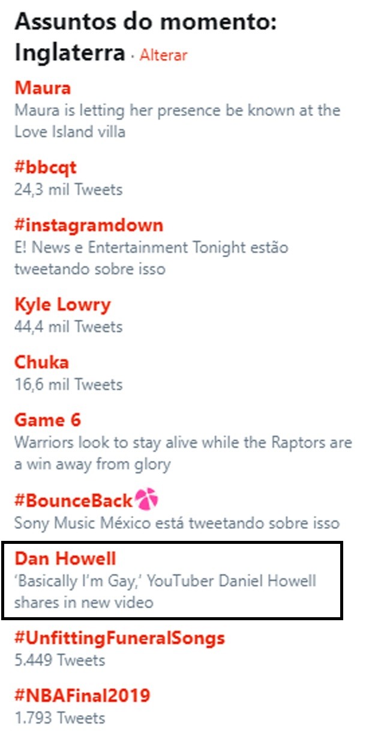
Task: Click the Alterar link to change location
Action: (164, 55)
